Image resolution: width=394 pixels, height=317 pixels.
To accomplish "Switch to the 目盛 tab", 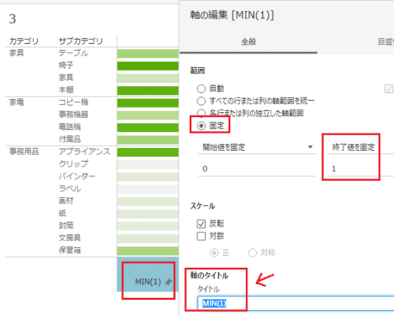I will coord(385,42).
